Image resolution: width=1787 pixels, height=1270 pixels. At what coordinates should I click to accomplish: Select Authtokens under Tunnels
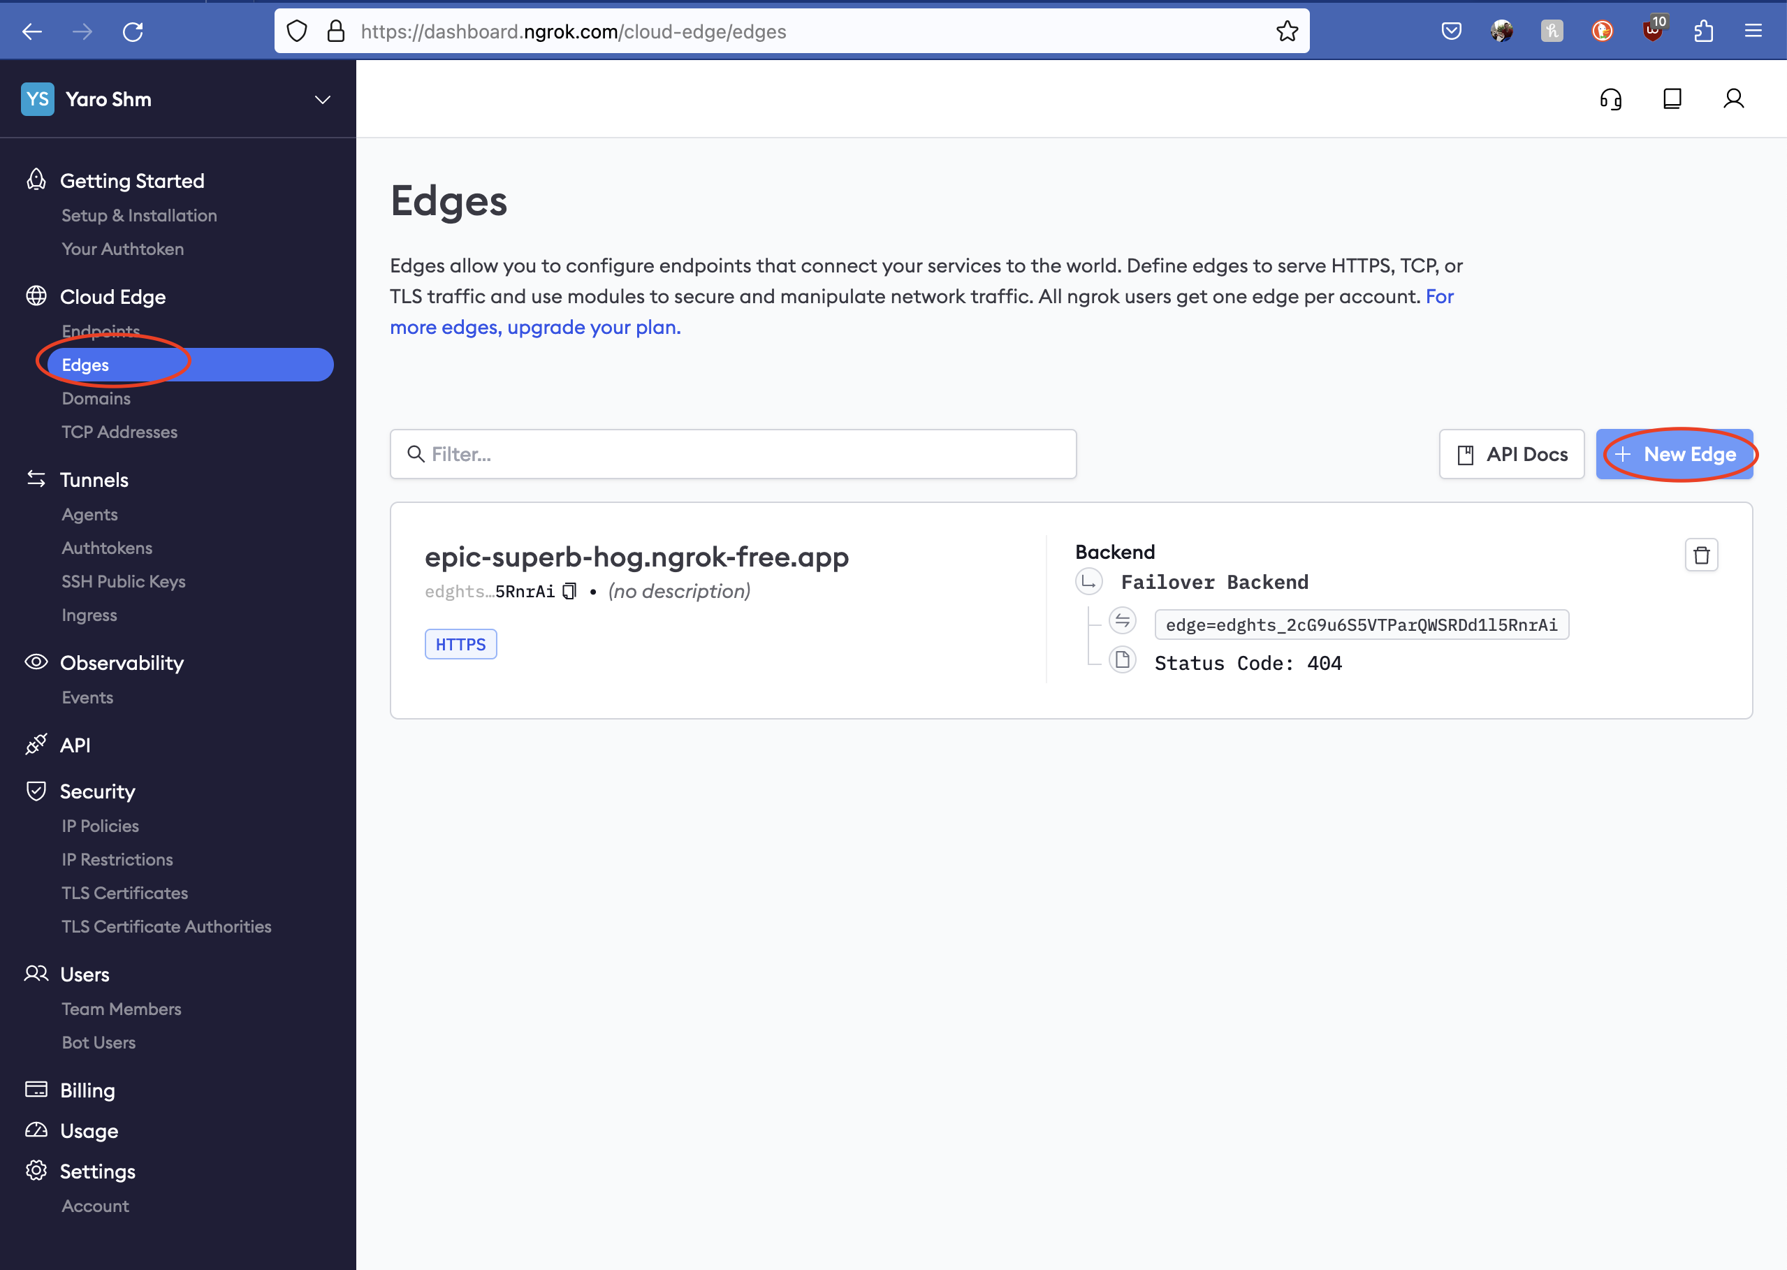pos(107,548)
